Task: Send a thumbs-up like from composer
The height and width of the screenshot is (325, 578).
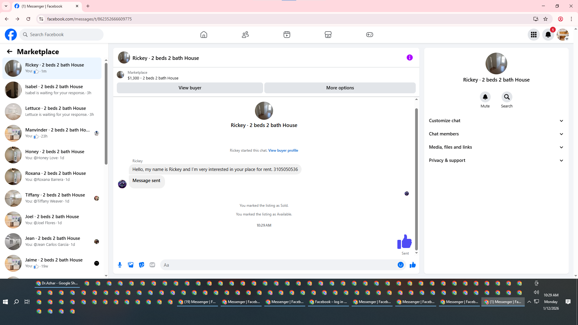Action: click(x=412, y=265)
